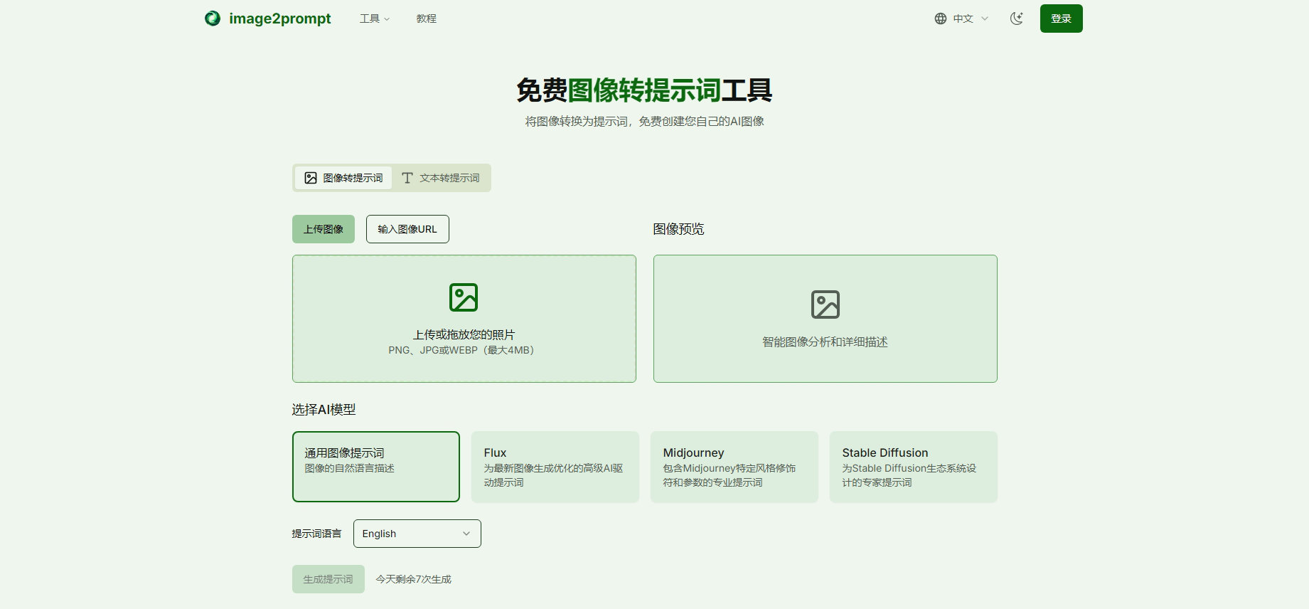This screenshot has height=609, width=1309.
Task: Click the upload image icon in dropzone
Action: [x=464, y=297]
